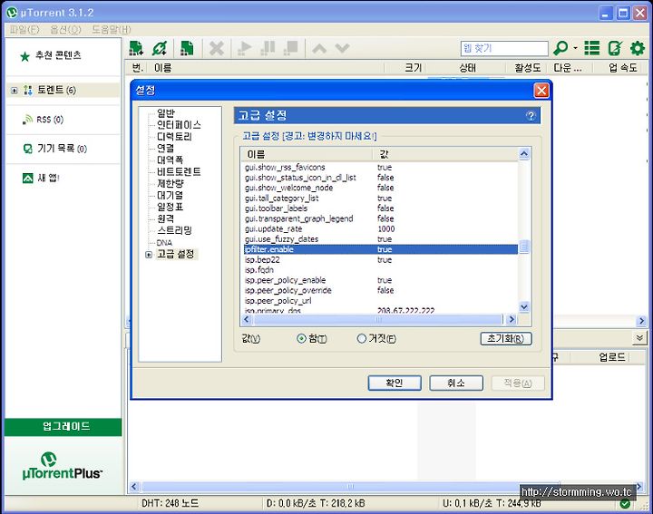Open Preferences gear icon in toolbar

(638, 48)
